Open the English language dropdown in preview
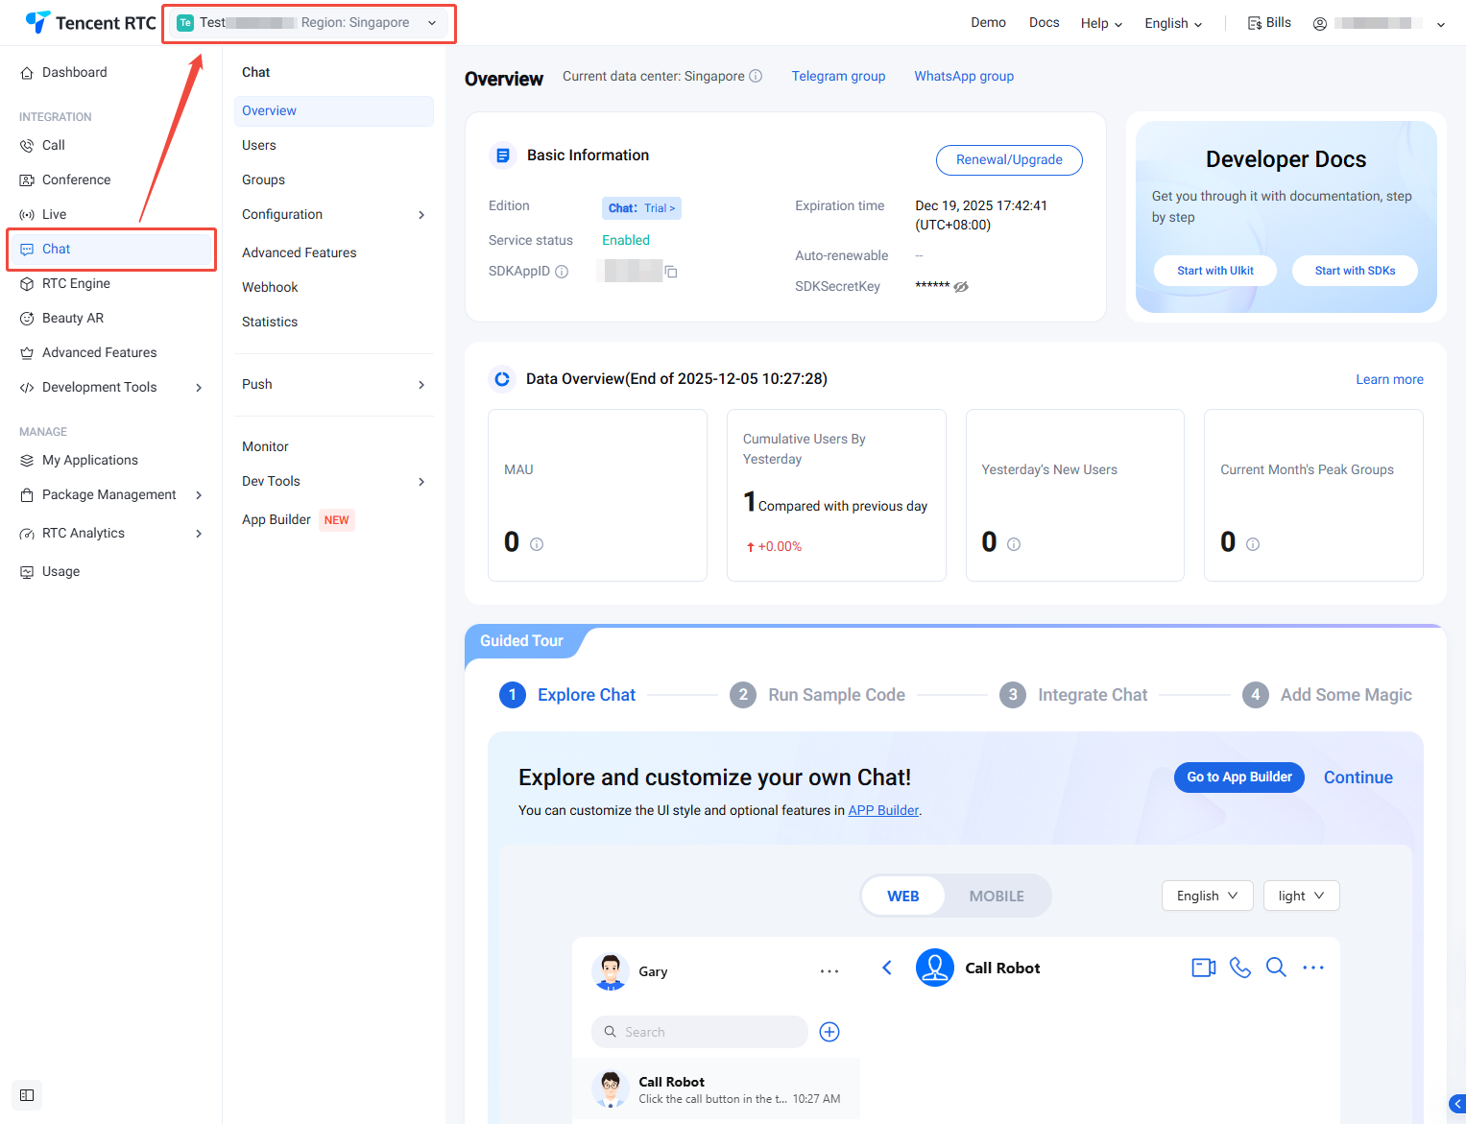The image size is (1466, 1124). click(1207, 896)
